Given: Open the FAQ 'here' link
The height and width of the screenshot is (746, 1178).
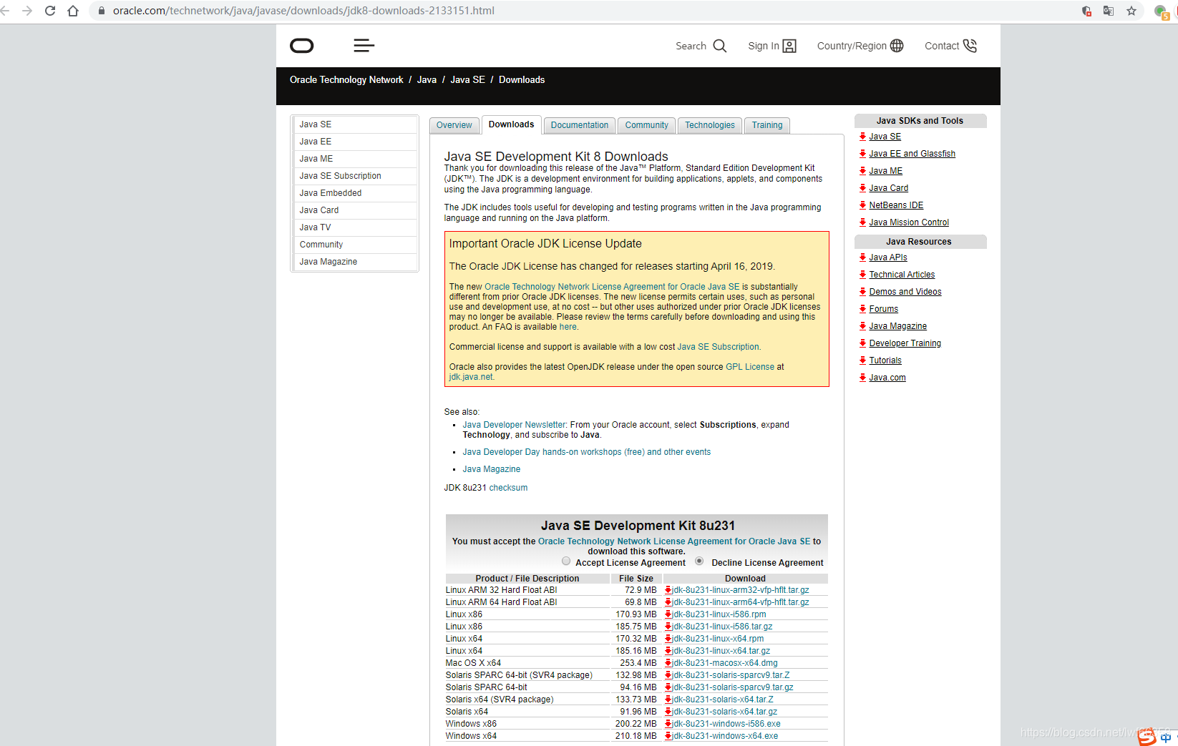Looking at the screenshot, I should [x=568, y=327].
